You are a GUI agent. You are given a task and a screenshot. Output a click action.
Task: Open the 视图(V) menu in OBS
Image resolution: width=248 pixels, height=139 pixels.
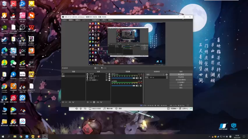coord(78,20)
